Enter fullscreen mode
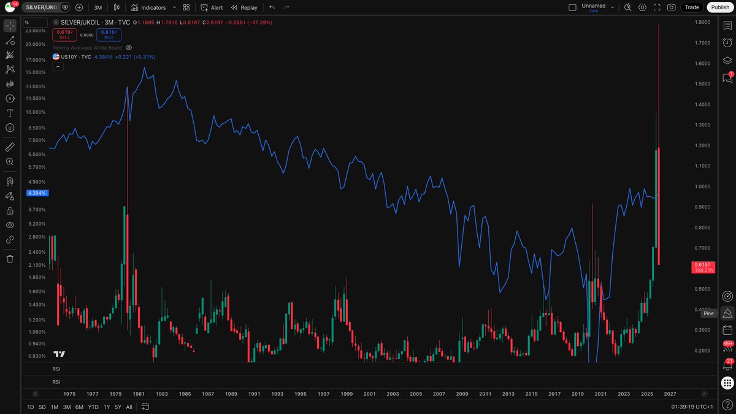This screenshot has height=414, width=736. [x=657, y=7]
